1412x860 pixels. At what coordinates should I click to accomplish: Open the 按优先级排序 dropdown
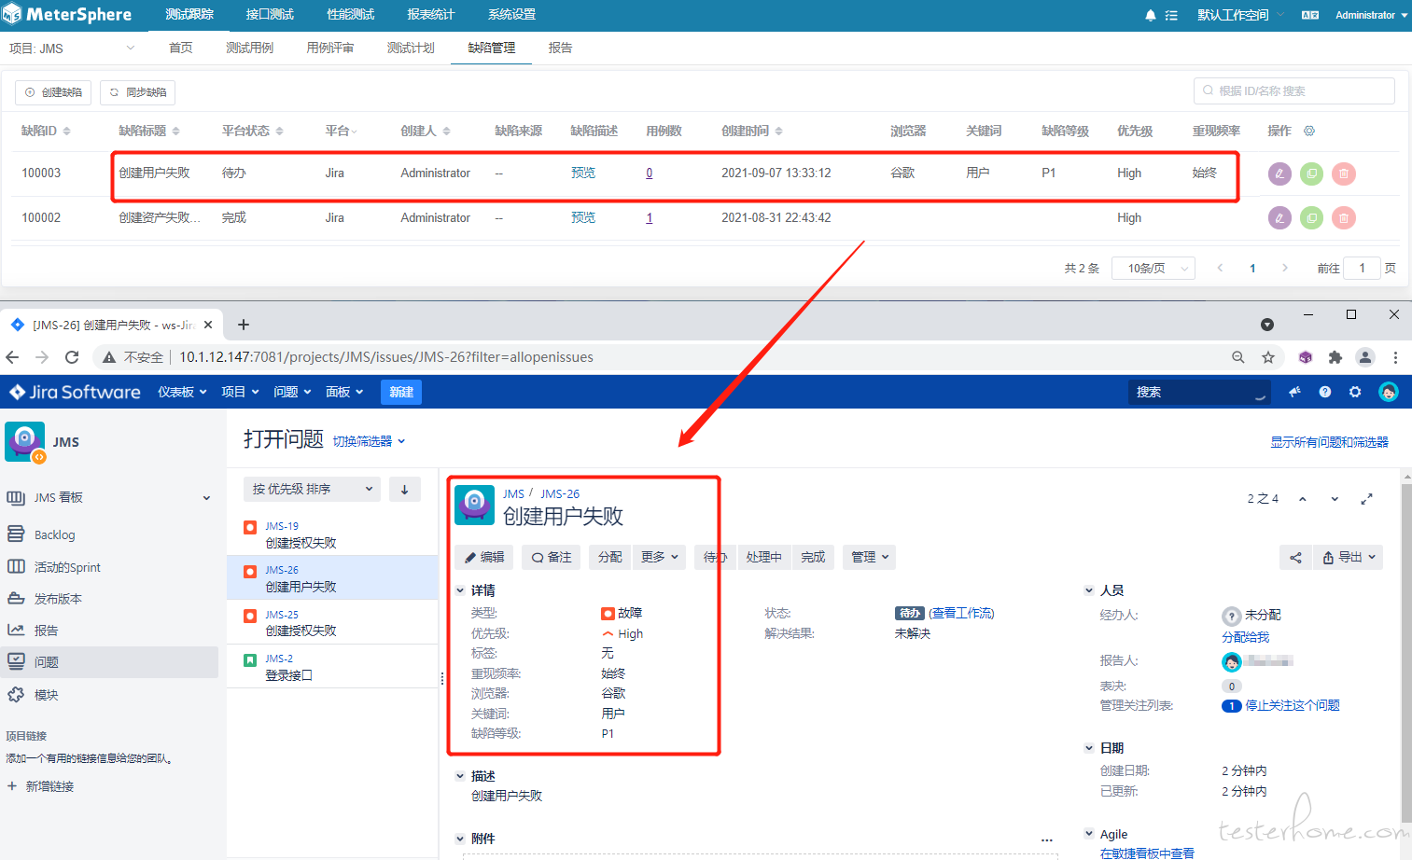point(312,489)
